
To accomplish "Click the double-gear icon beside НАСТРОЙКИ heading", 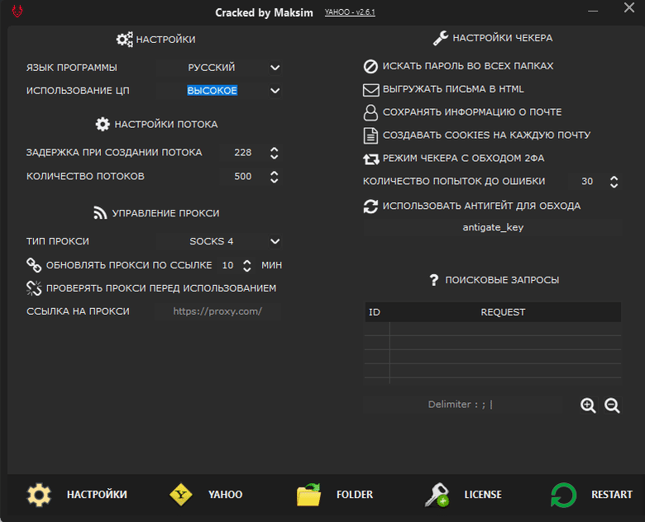I will click(124, 40).
